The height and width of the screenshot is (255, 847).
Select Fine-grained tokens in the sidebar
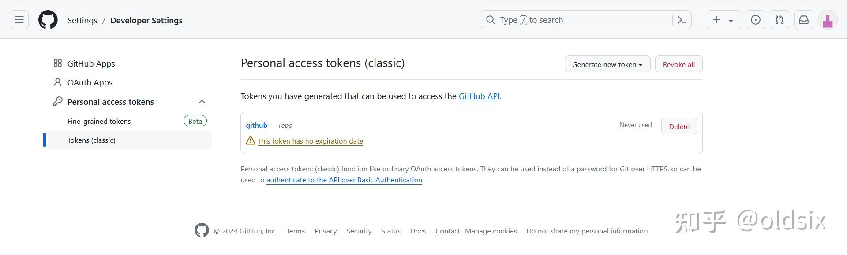point(99,121)
